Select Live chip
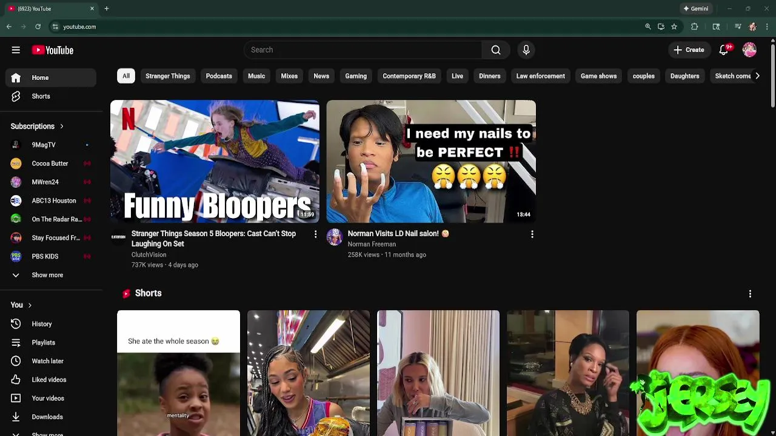Viewport: 776px width, 436px height. pos(457,76)
